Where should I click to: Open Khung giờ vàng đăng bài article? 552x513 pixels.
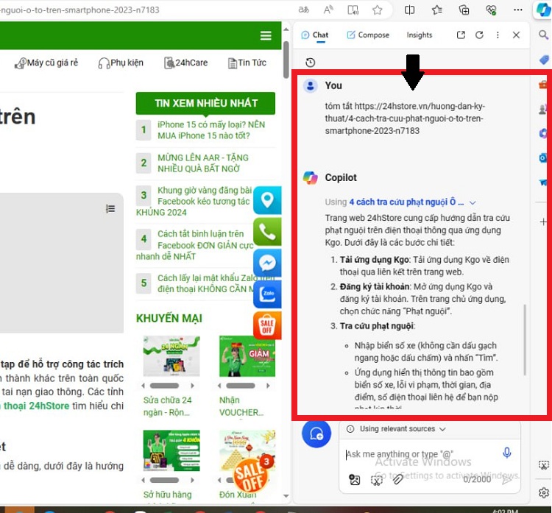[194, 201]
